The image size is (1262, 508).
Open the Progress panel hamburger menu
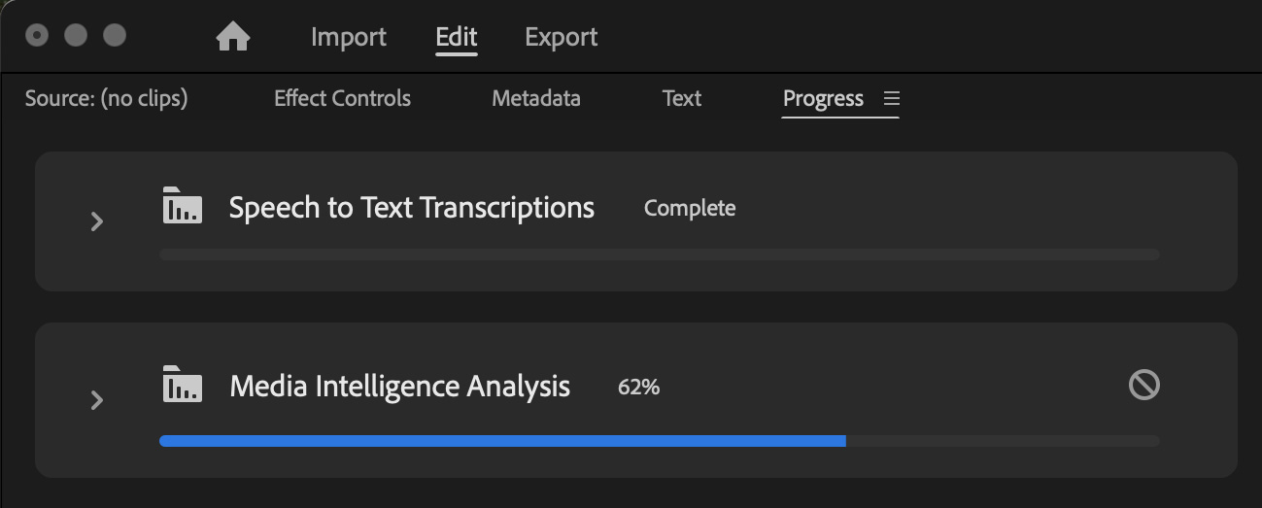click(x=892, y=98)
